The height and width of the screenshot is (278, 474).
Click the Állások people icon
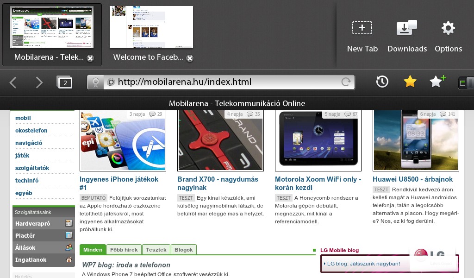pos(69,247)
